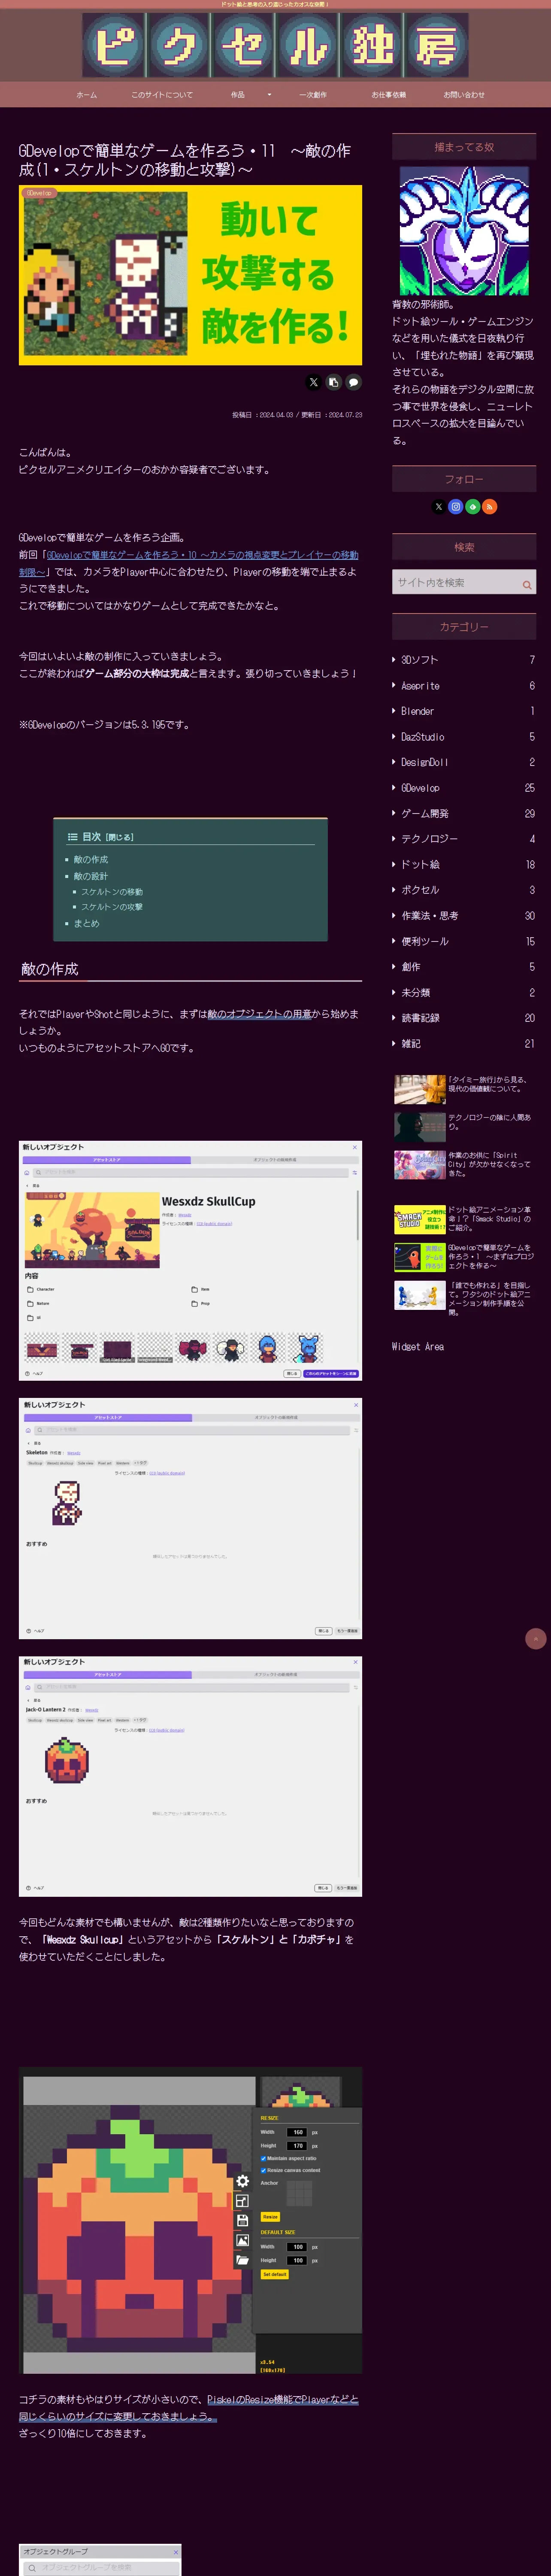Jump to スケルトンの攻撃 in contents
The height and width of the screenshot is (2576, 551).
click(x=112, y=907)
